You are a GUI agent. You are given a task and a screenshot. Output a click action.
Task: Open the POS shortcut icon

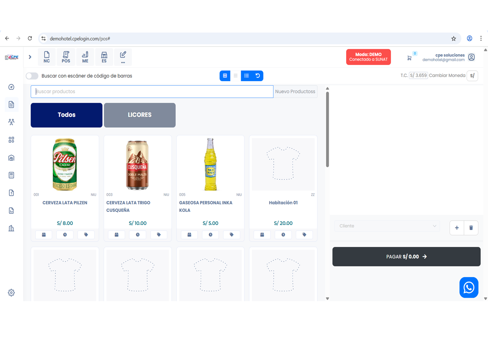[66, 57]
